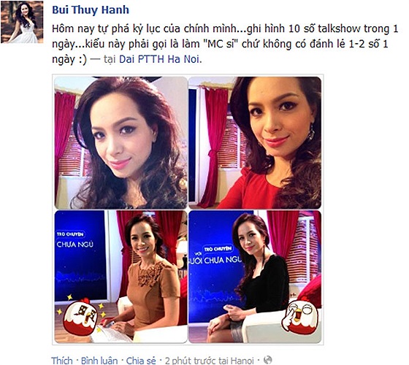The height and width of the screenshot is (365, 409).
Task: Open the close-up selfie without red dress
Action: tap(121, 143)
